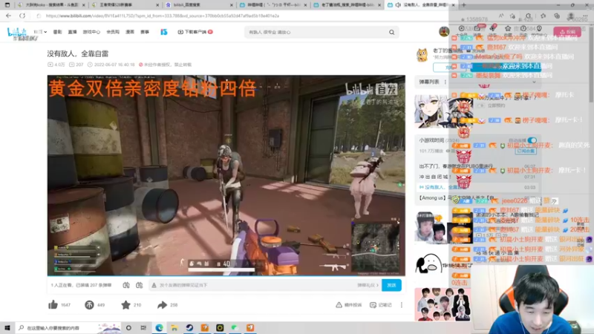Click the like thumbs-up icon
The image size is (594, 334).
tap(53, 304)
